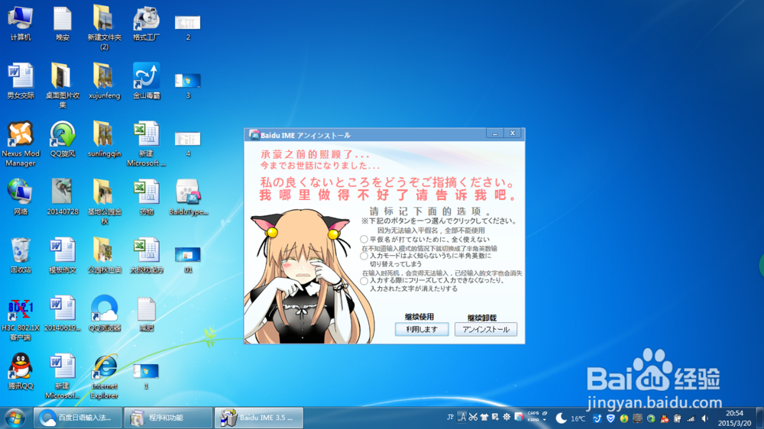Close the Baidu IME uninstall dialog
Viewport: 764px width, 429px height.
click(x=513, y=134)
